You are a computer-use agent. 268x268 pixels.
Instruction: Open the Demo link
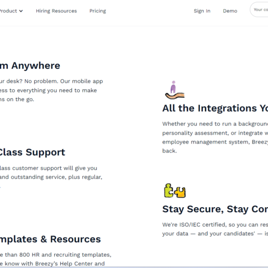pos(230,11)
